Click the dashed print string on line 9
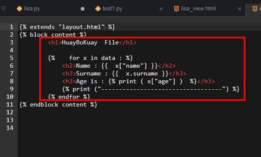The height and width of the screenshot is (157, 261). point(161,89)
